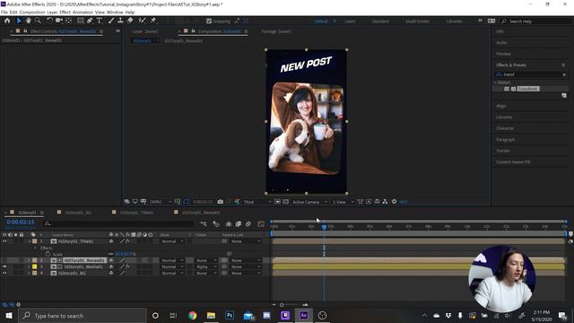
Task: Open the Composition menu
Action: click(32, 12)
